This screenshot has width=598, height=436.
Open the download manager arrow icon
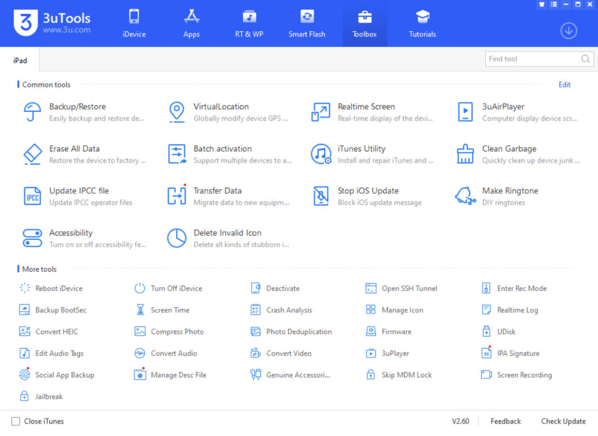[569, 31]
